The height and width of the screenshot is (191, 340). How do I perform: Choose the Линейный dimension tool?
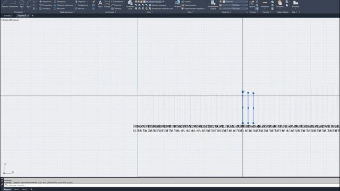click(x=117, y=2)
